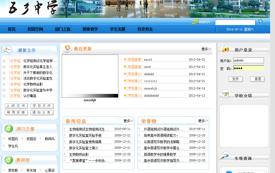Expand 更多 in the 新闻信息 panel
275x173 pixels.
tap(128, 121)
